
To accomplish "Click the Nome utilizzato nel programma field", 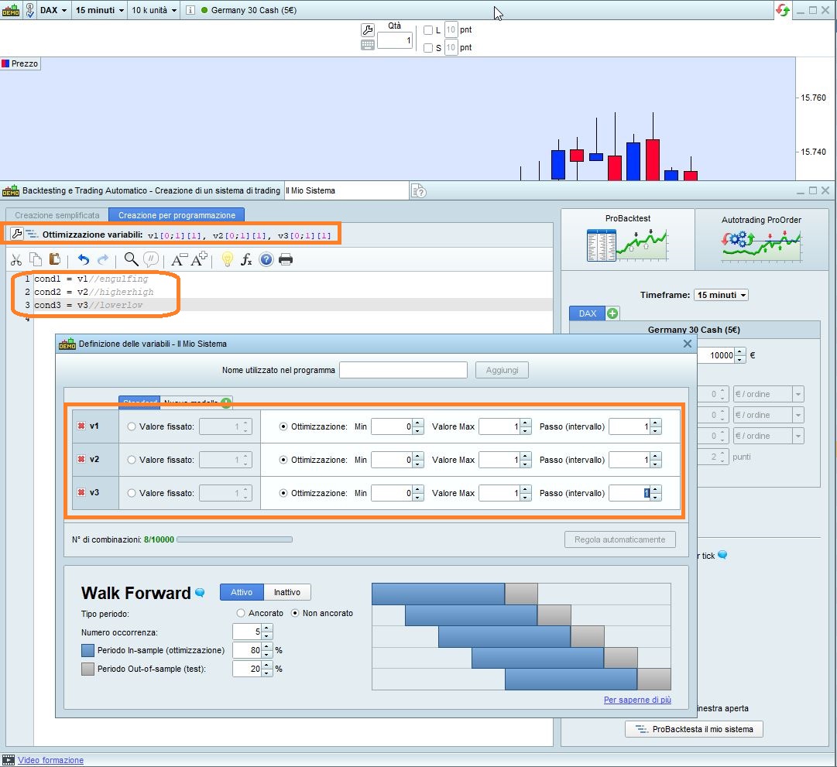I will pos(403,370).
